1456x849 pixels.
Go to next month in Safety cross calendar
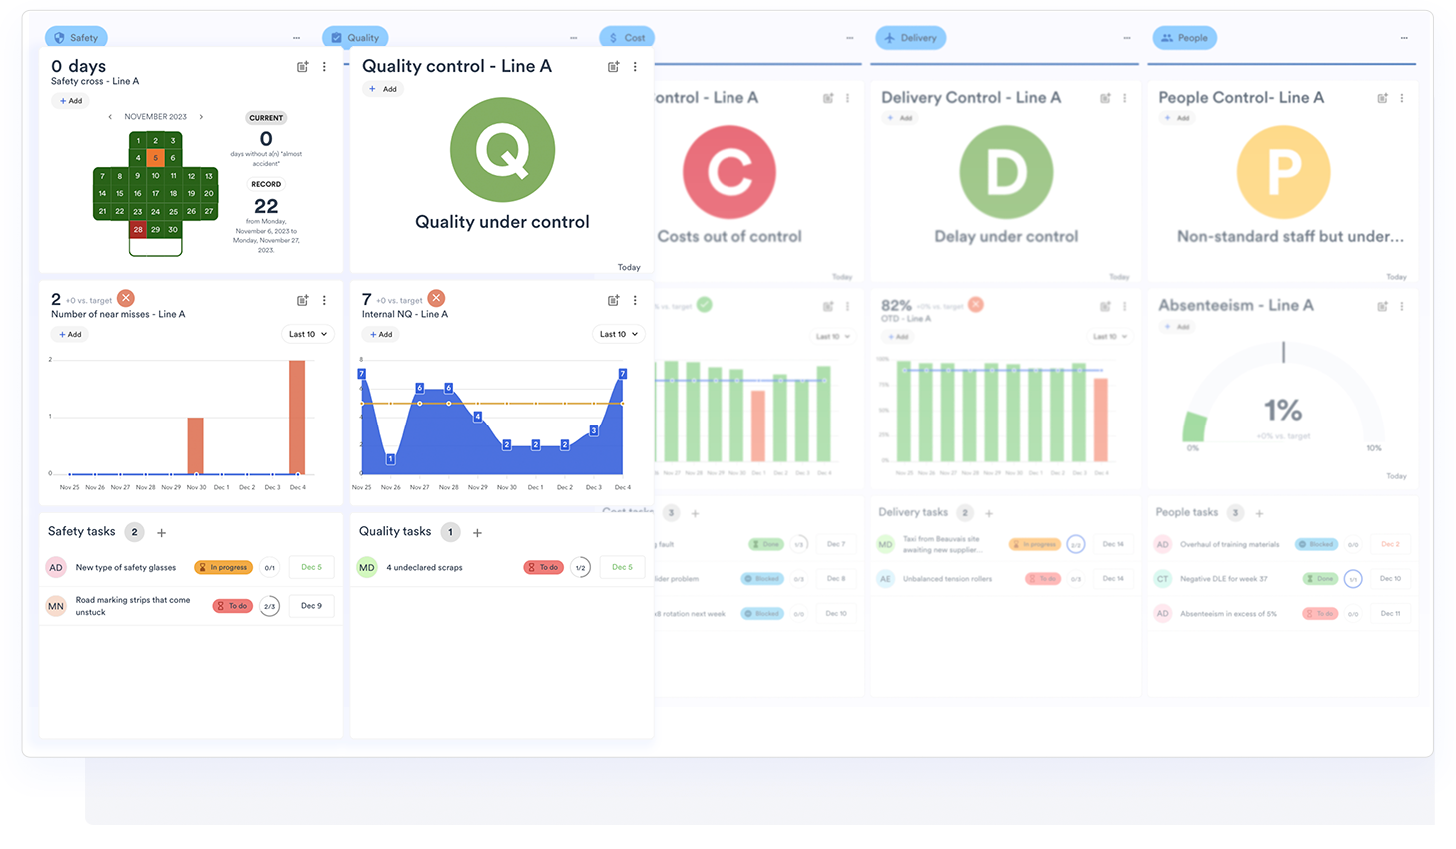201,117
